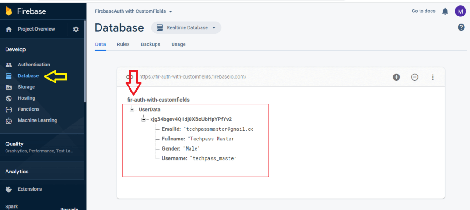Viewport: 470px width, 210px height.
Task: Switch to the Usage tab
Action: coord(179,44)
